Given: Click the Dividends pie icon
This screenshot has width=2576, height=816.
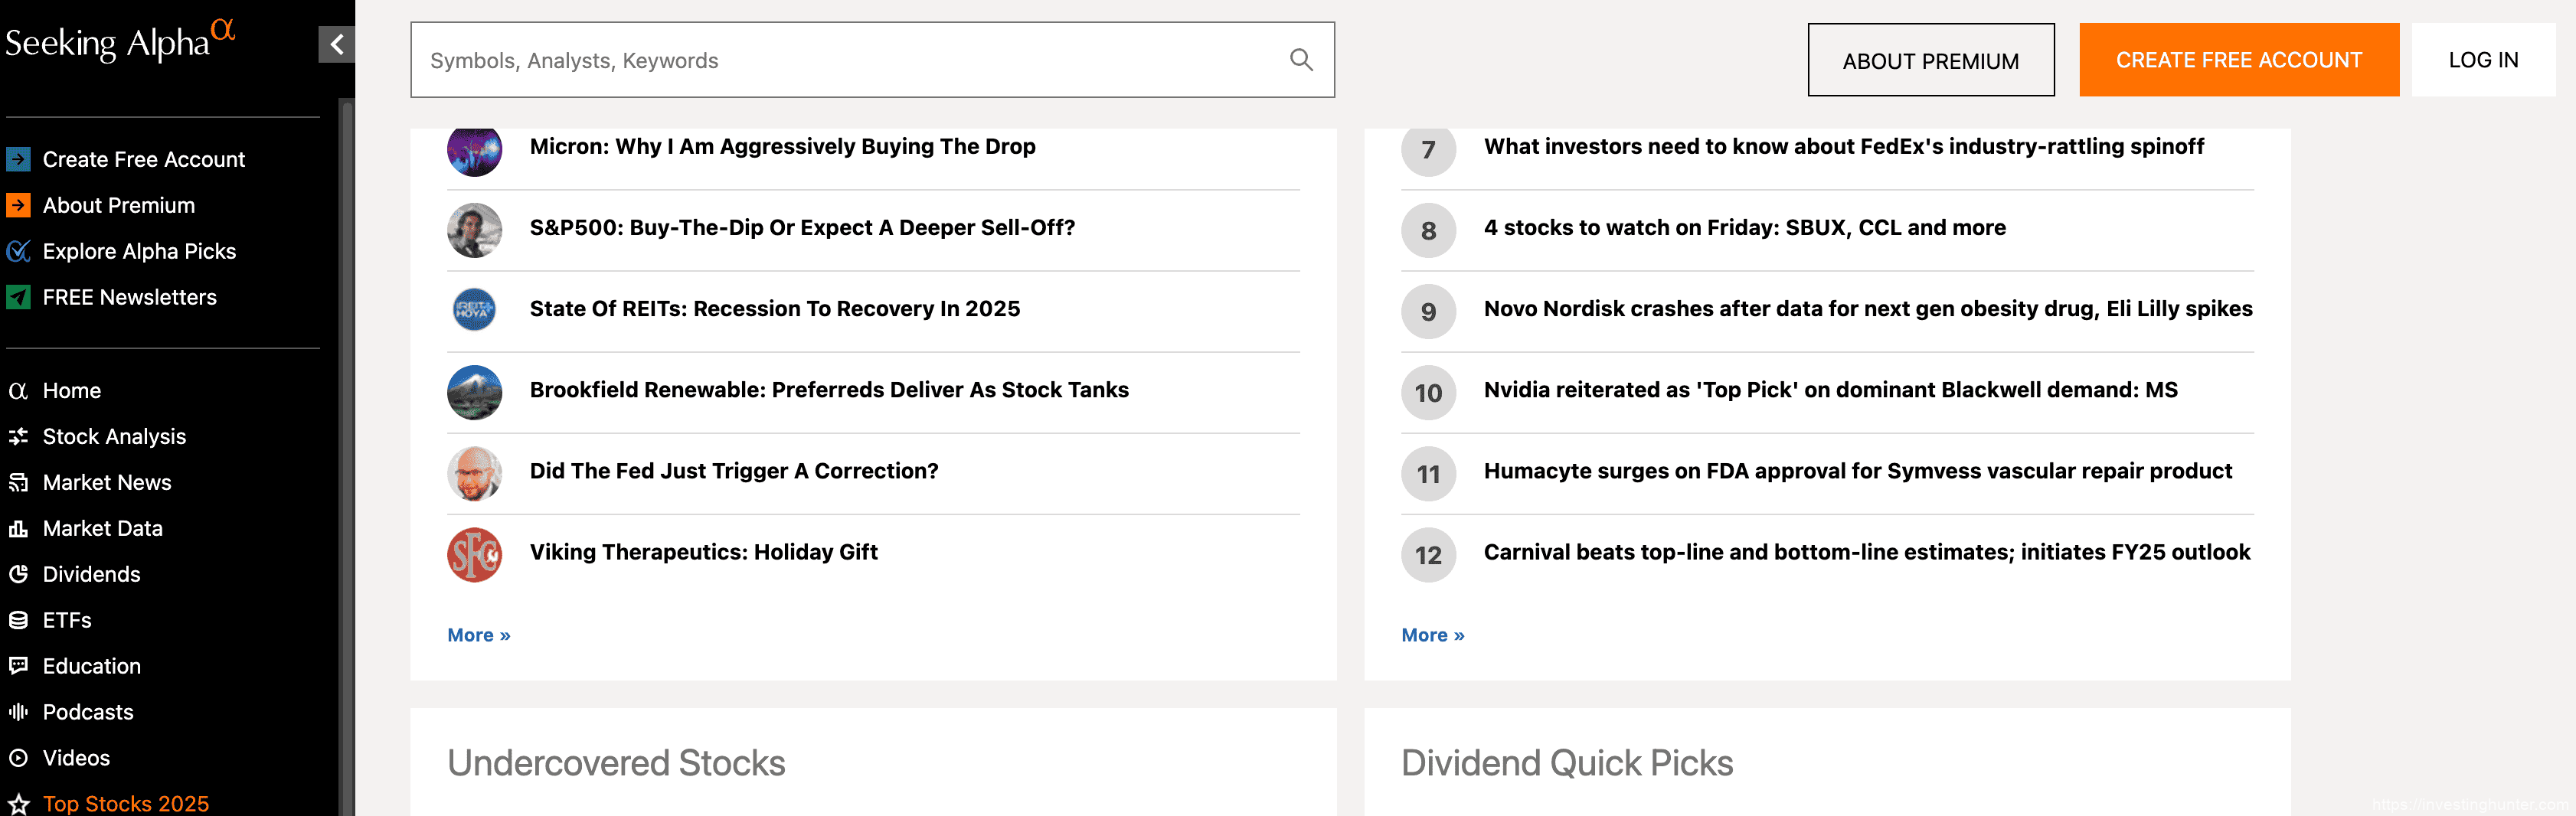Looking at the screenshot, I should [18, 575].
